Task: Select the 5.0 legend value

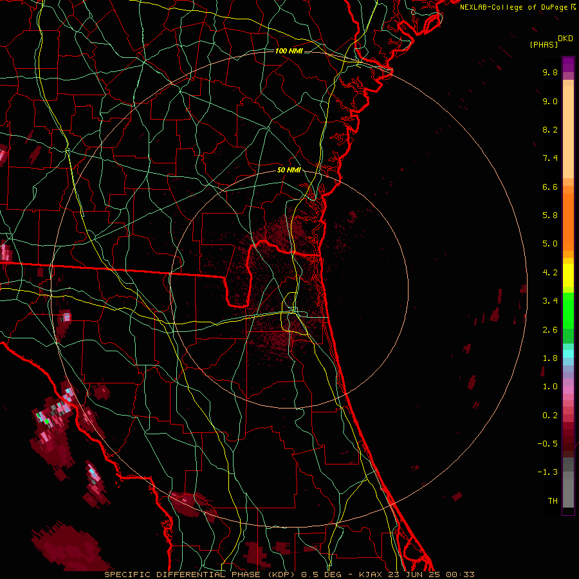Action: [550, 244]
